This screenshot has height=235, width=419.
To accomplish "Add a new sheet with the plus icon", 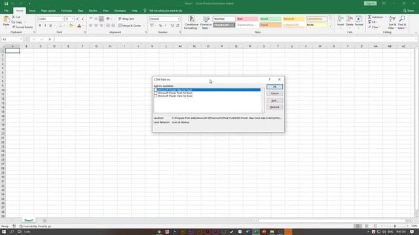I will point(45,221).
